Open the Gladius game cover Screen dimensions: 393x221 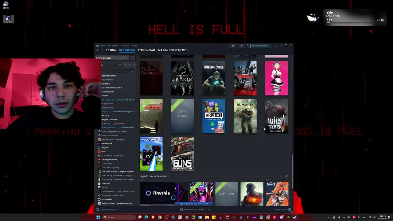245,116
